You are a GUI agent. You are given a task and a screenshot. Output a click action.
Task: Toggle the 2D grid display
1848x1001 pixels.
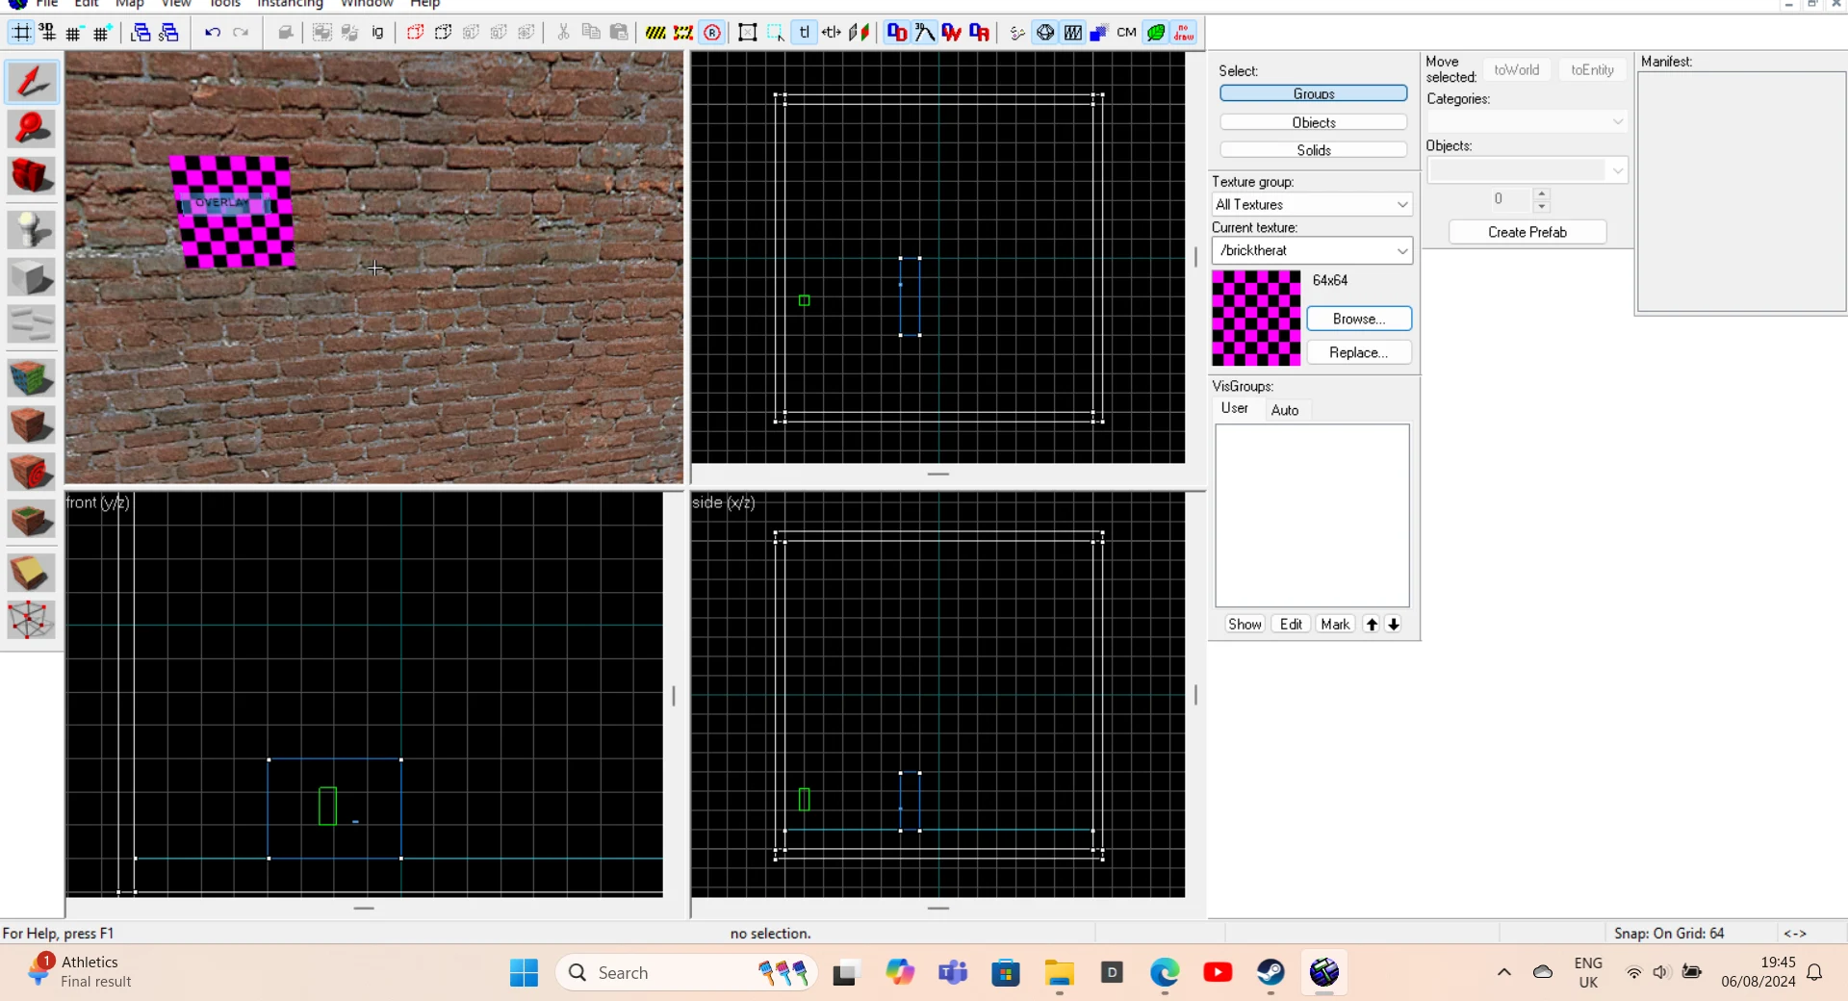(x=21, y=33)
